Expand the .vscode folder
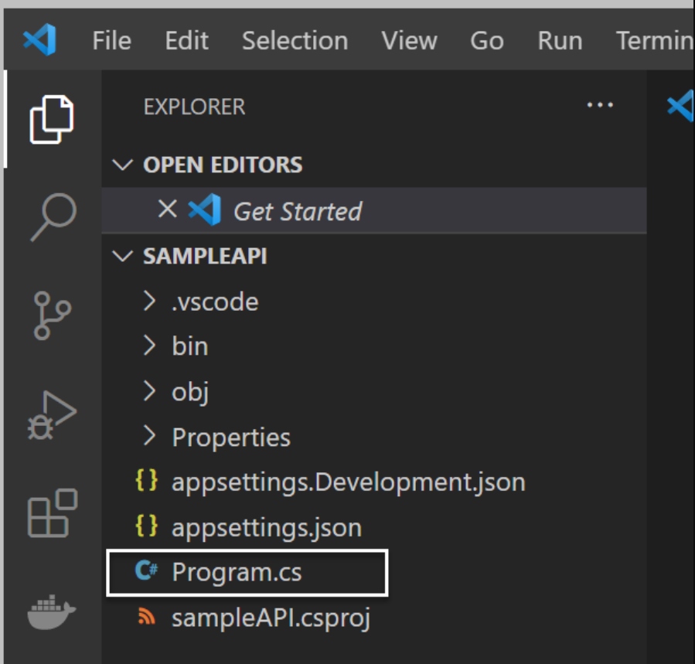695x664 pixels. point(214,301)
